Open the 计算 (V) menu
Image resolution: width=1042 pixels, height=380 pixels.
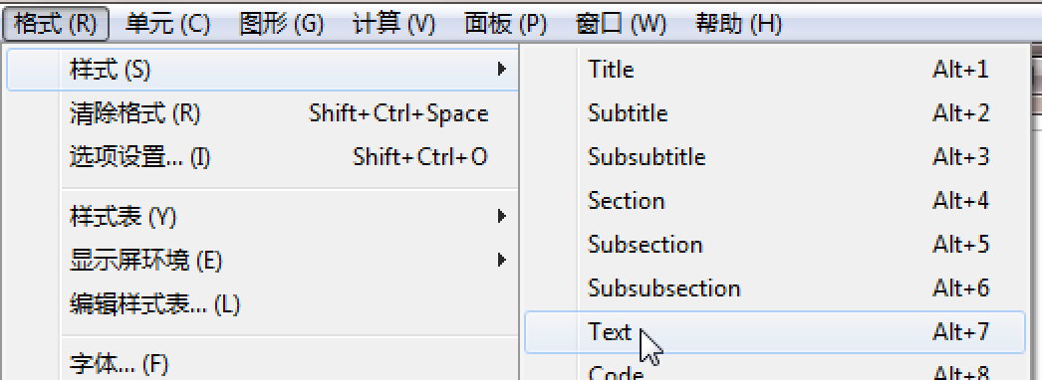coord(393,25)
